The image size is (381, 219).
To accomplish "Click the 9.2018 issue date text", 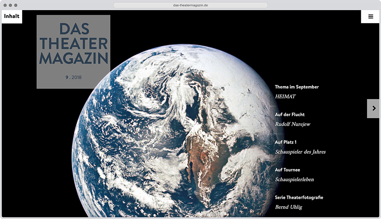I will click(74, 77).
